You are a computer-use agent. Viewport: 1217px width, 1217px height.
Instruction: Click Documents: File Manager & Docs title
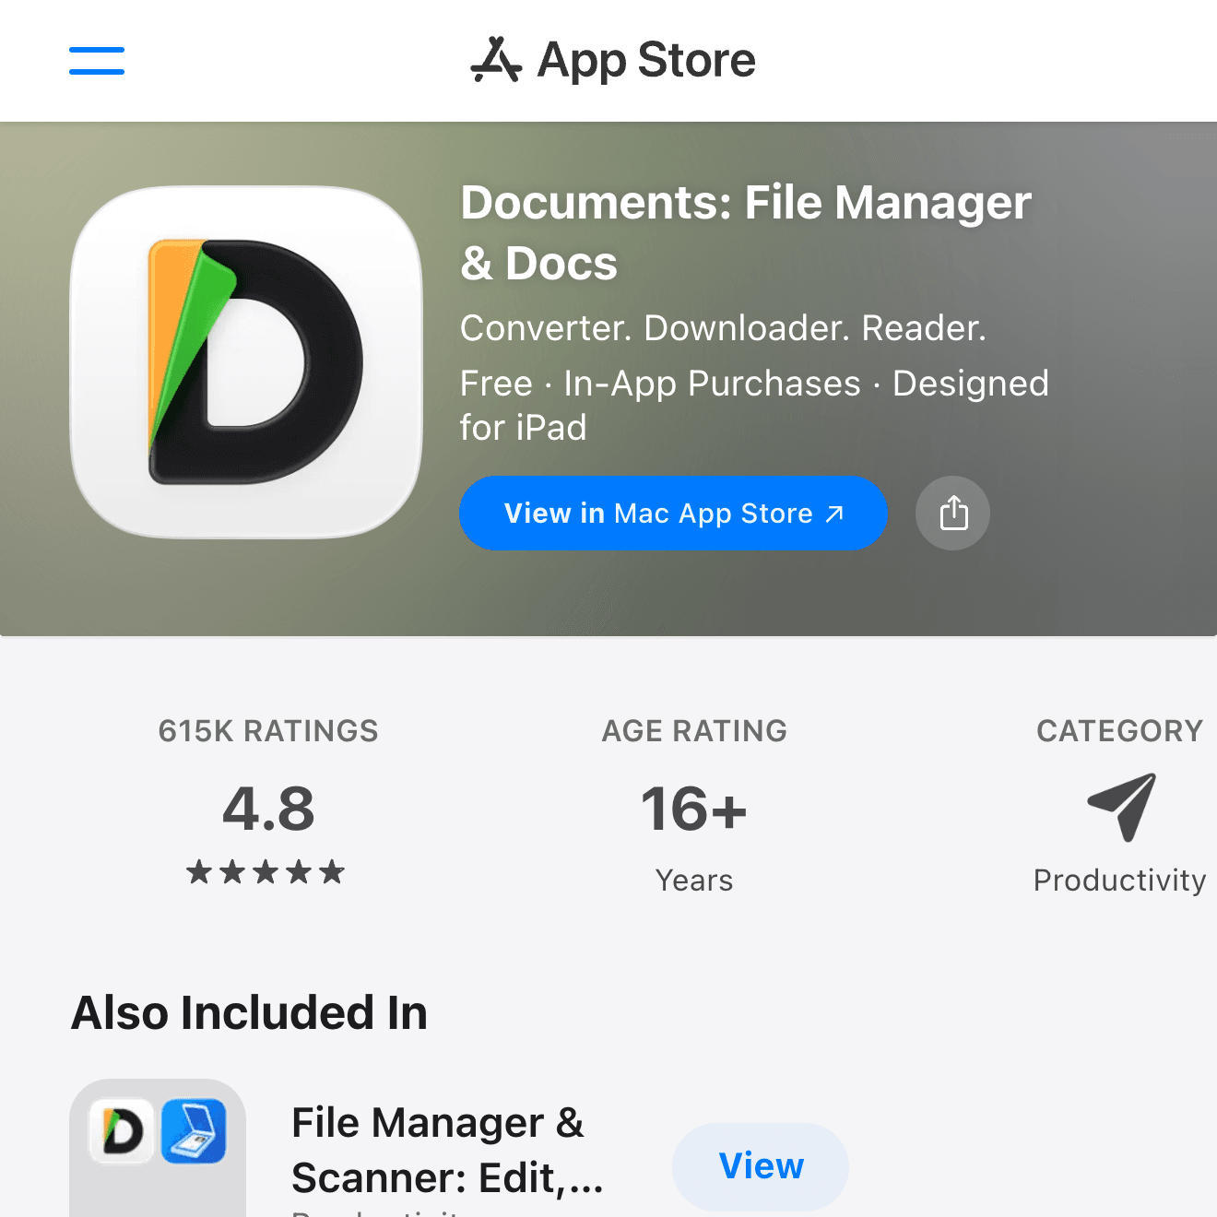tap(746, 232)
